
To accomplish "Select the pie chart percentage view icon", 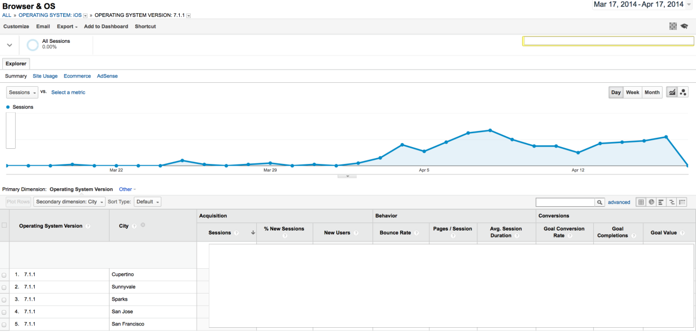I will coord(651,202).
